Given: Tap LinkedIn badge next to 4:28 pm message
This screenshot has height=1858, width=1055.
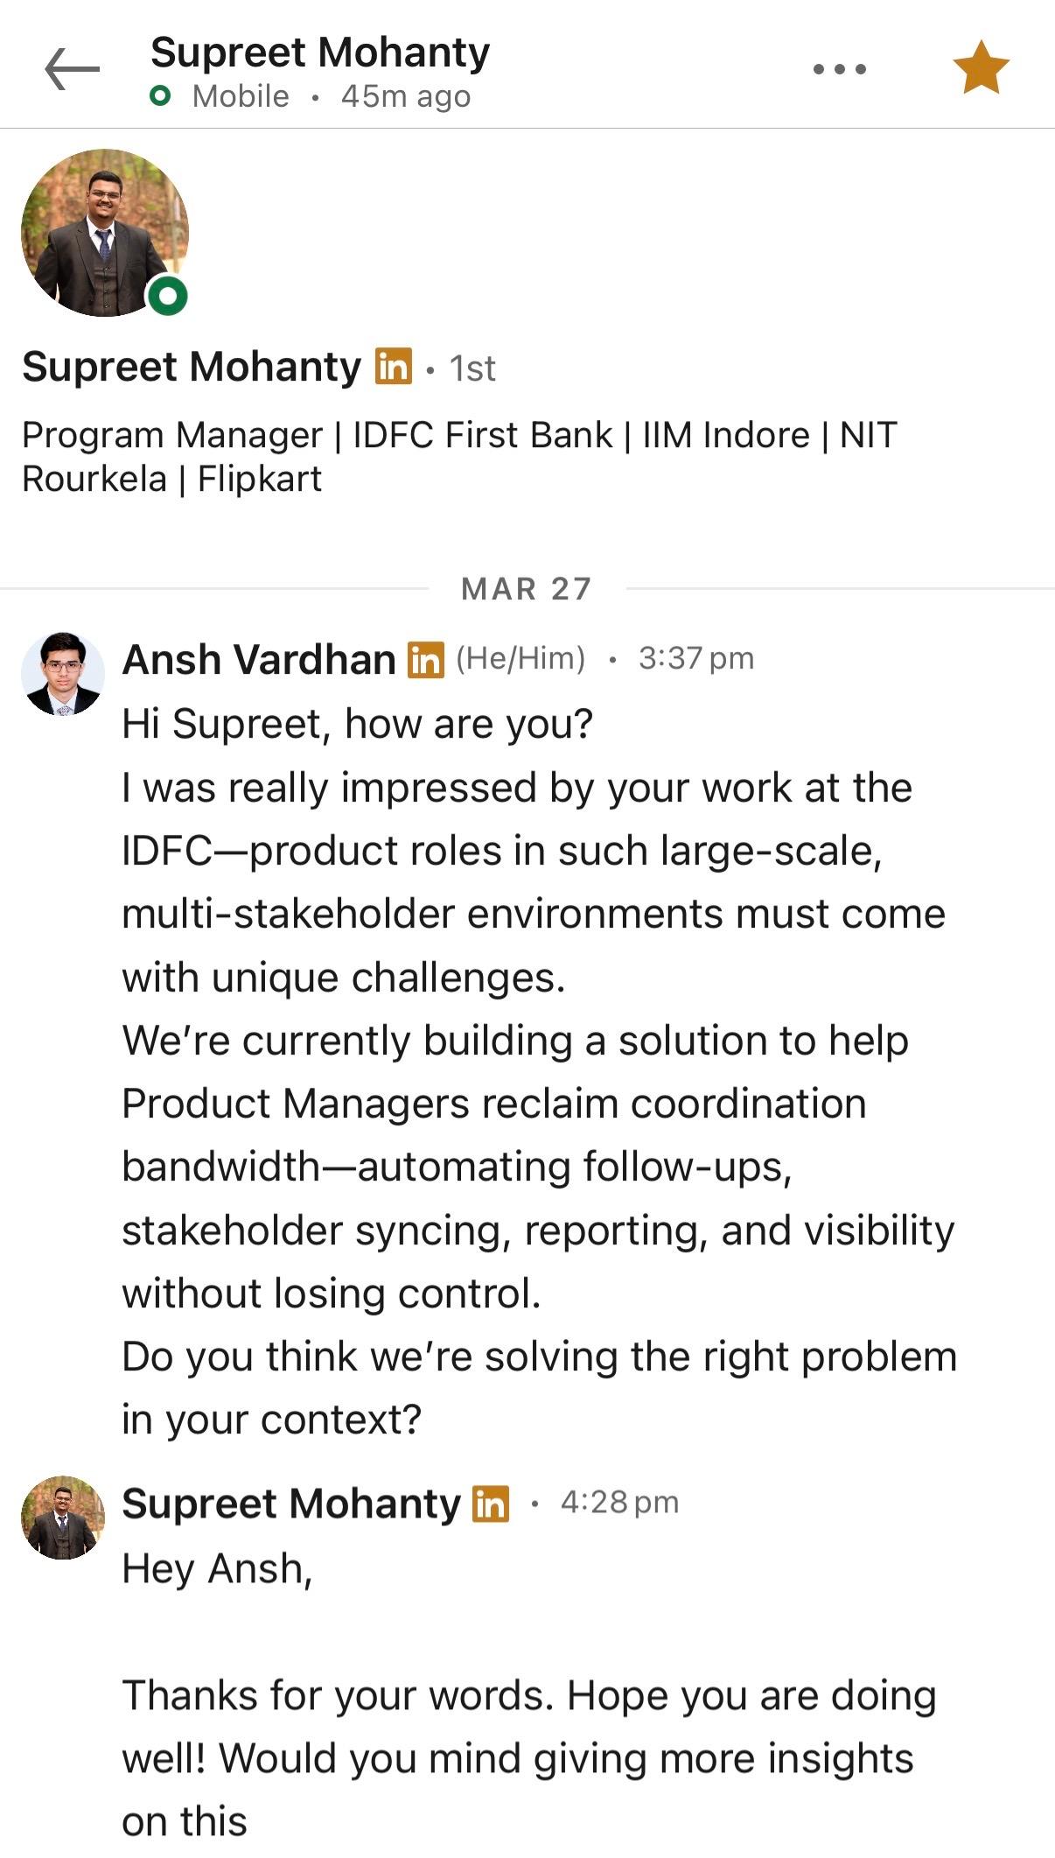Looking at the screenshot, I should pos(491,1504).
